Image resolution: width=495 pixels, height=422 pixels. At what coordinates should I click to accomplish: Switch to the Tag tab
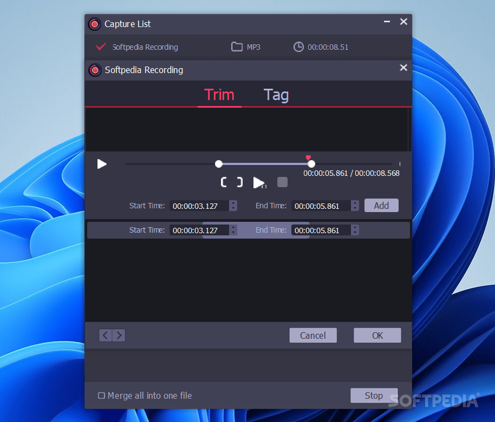(276, 95)
